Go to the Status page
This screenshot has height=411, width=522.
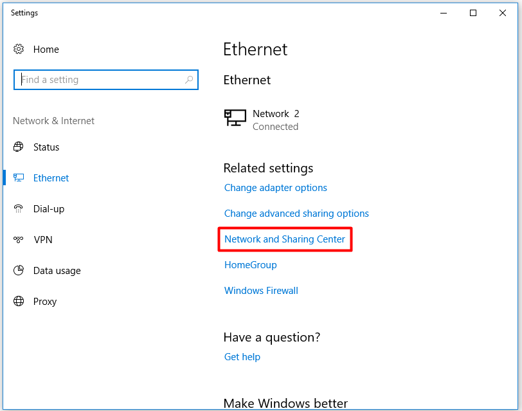tap(46, 147)
